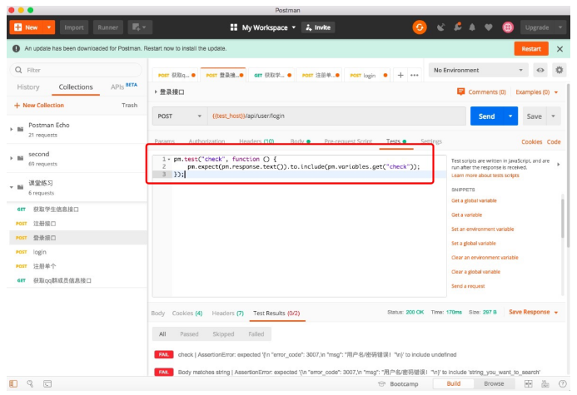Click the Import button
Screen dimensions: 577x395
coord(74,27)
